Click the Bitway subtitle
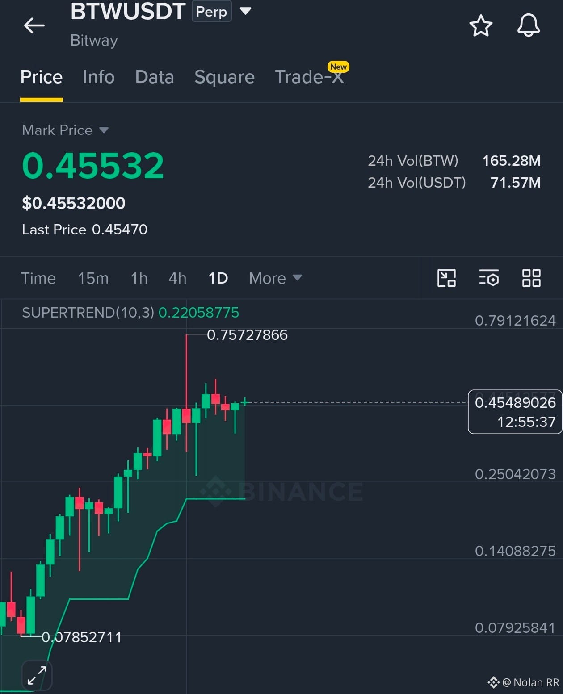The width and height of the screenshot is (563, 694). point(94,41)
